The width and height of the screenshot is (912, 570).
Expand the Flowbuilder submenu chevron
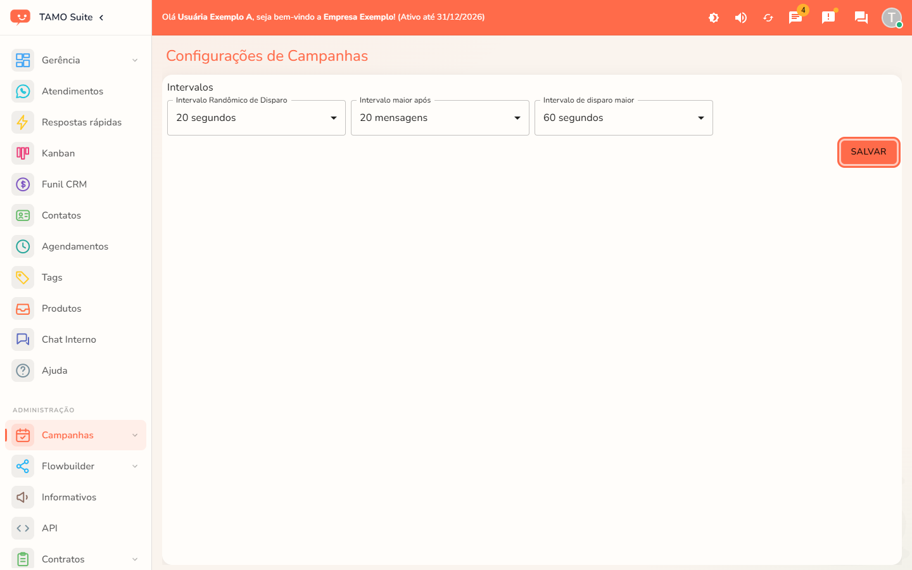pyautogui.click(x=135, y=466)
